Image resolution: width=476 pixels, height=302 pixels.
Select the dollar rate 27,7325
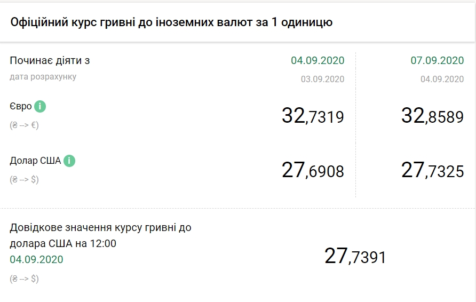(x=432, y=170)
